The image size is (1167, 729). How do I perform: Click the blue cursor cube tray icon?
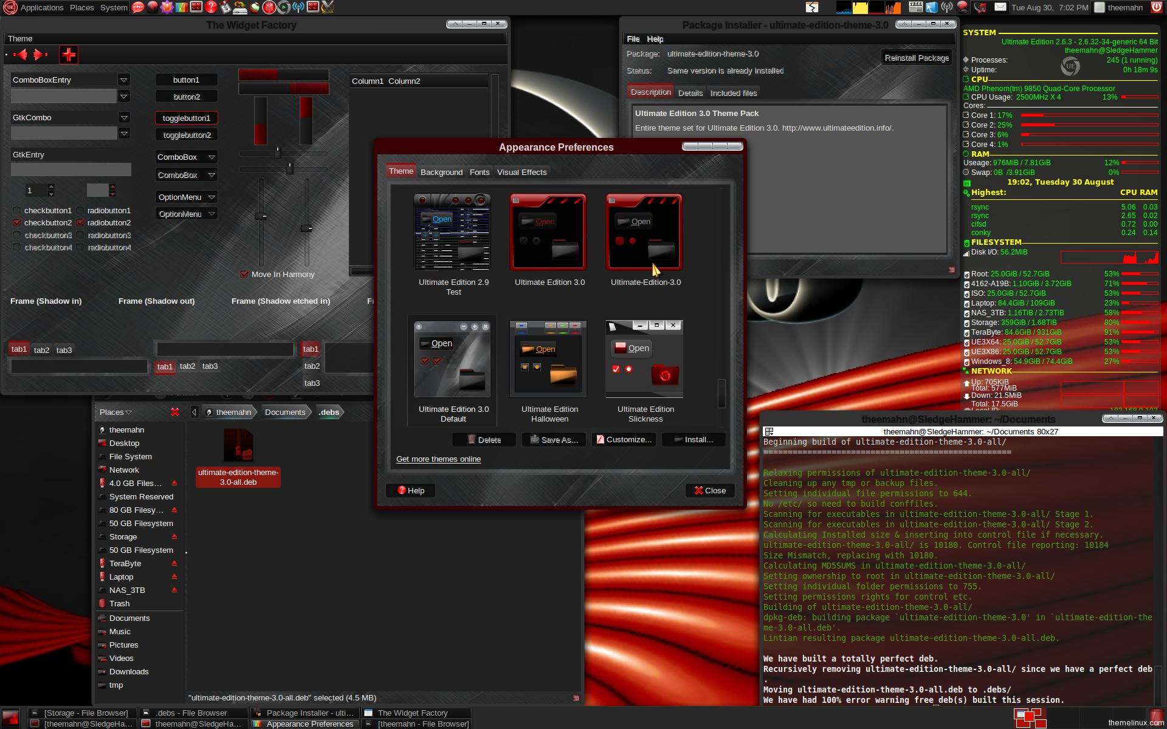(x=931, y=7)
